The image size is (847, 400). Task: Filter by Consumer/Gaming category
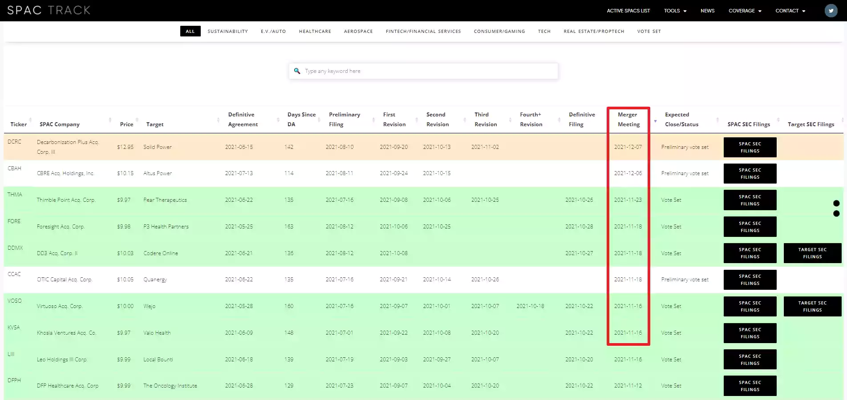click(499, 31)
